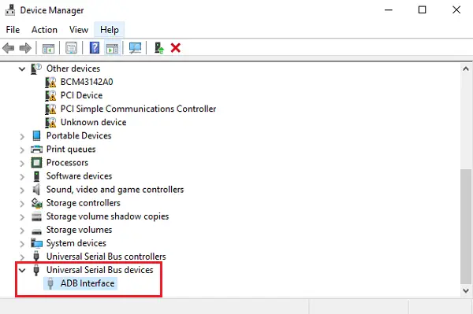Click the red X Uninstall device icon
This screenshot has width=473, height=314.
tap(175, 48)
